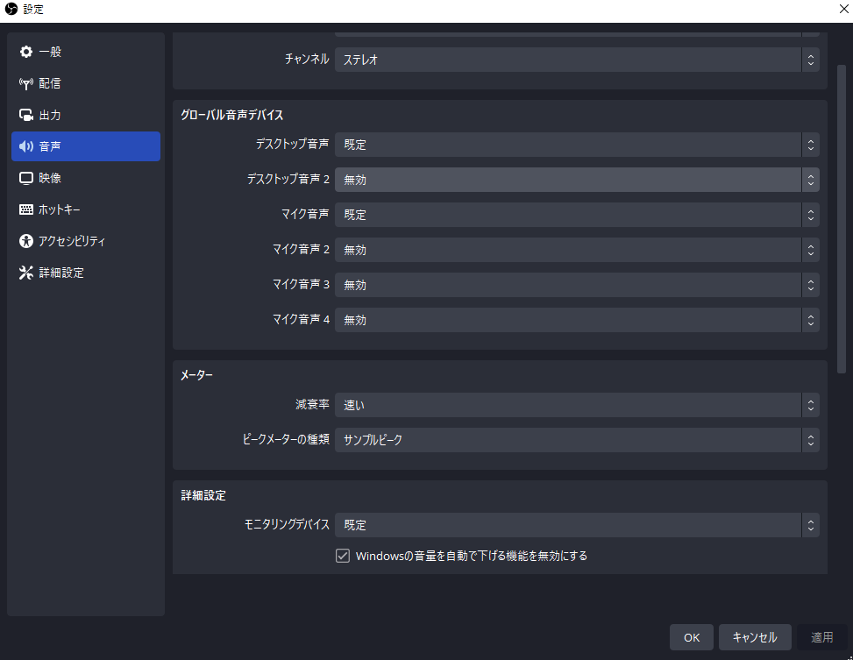Select the monitor icon next to 映像
Viewport: 853px width, 660px height.
click(26, 178)
